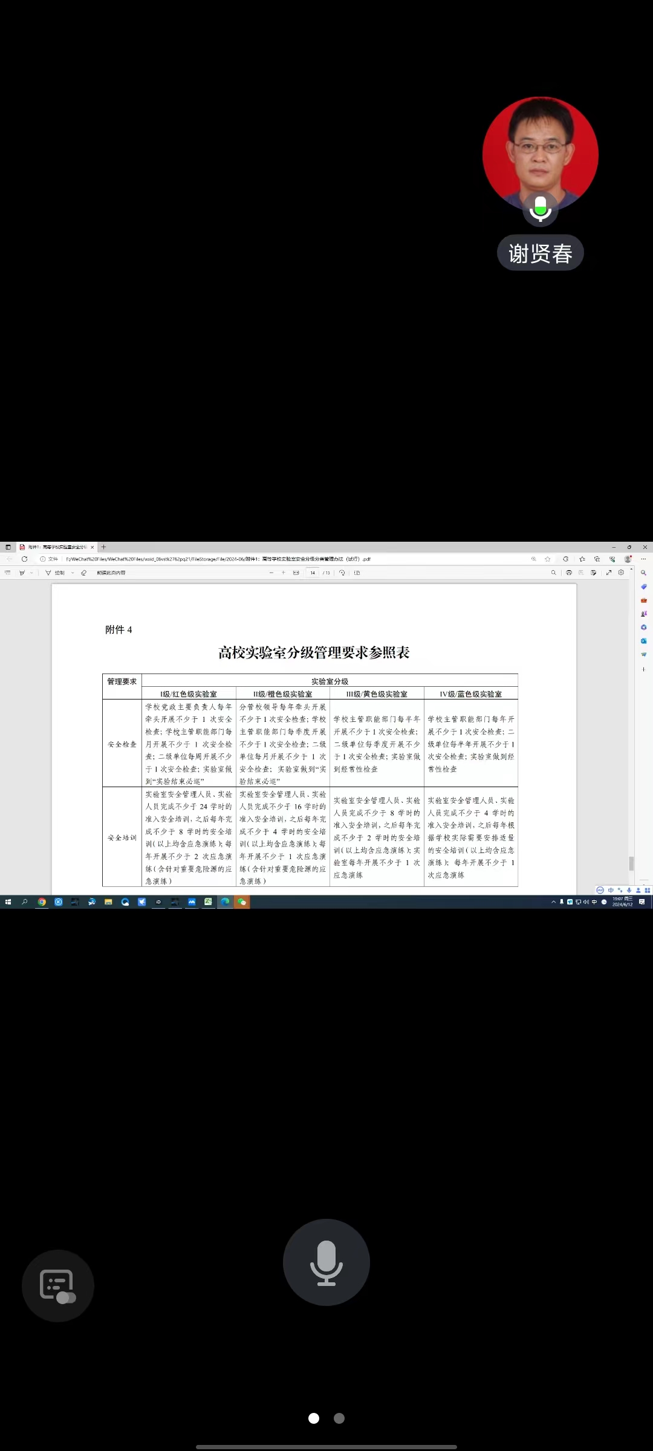This screenshot has height=1451, width=653.
Task: Click the 朗读此页内容 read aloud button
Action: [x=111, y=573]
